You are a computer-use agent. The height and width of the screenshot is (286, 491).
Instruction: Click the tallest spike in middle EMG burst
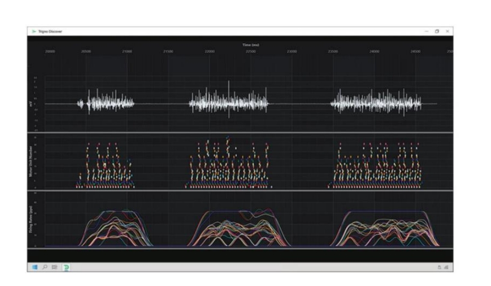[x=228, y=90]
